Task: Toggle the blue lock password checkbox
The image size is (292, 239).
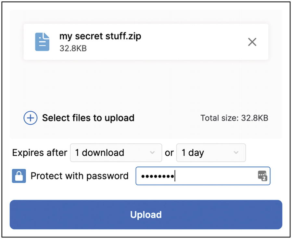Action: [19, 176]
